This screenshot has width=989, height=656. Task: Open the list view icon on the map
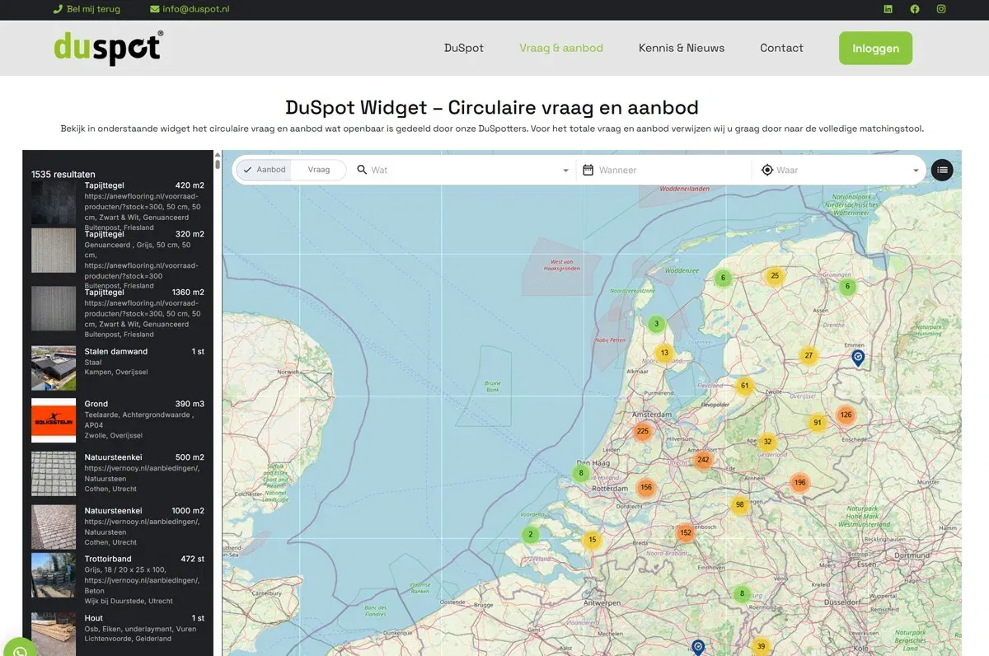(942, 170)
